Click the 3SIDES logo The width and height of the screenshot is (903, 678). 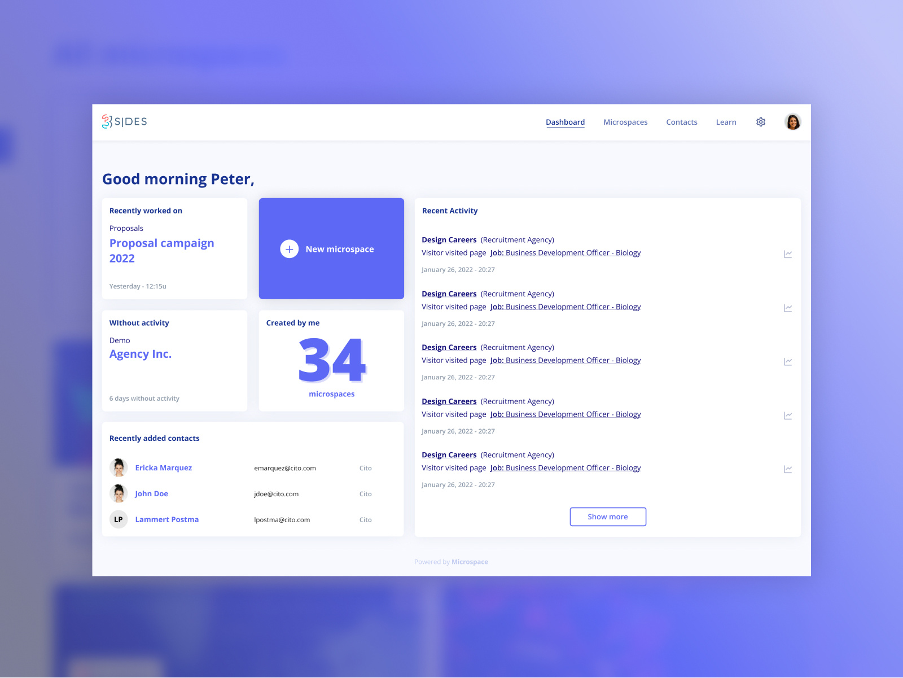pyautogui.click(x=125, y=121)
